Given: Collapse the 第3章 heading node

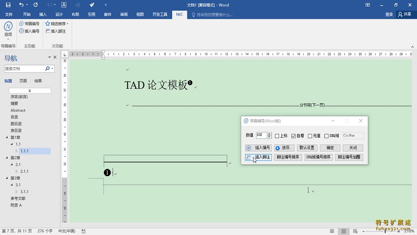Looking at the screenshot, I should [7, 178].
